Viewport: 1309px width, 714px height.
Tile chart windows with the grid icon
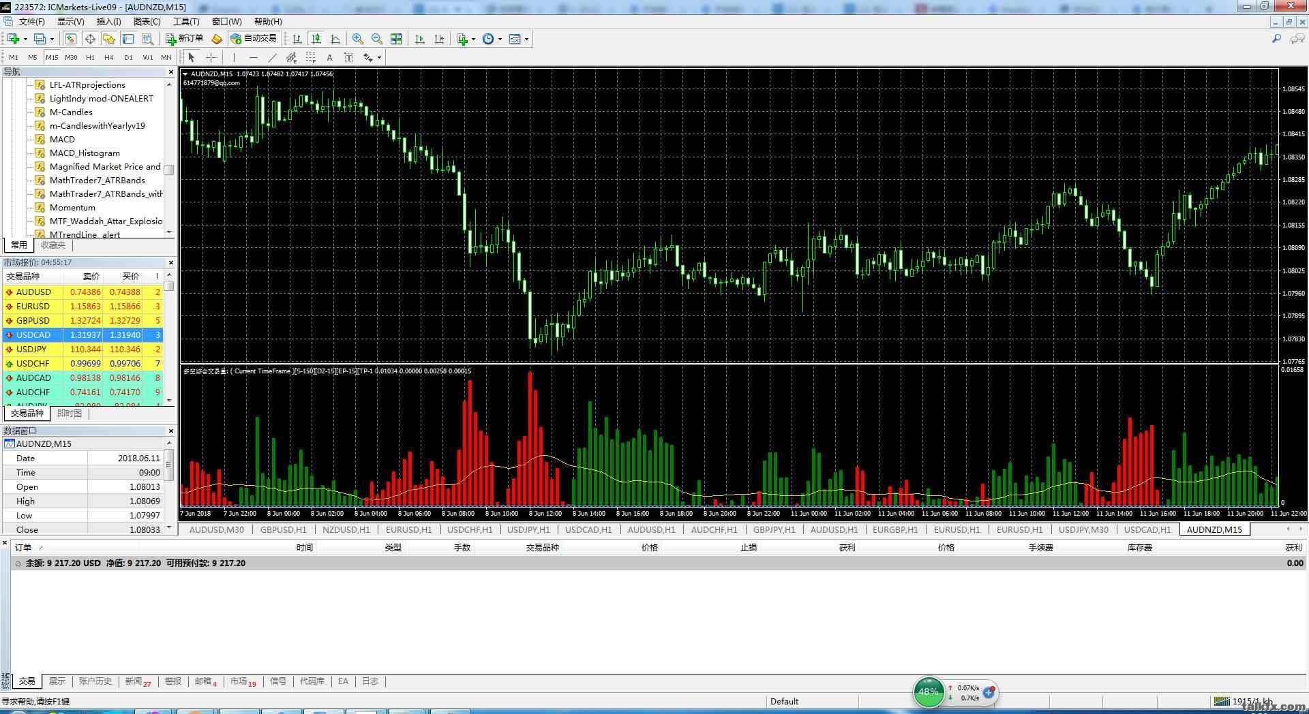click(x=396, y=39)
